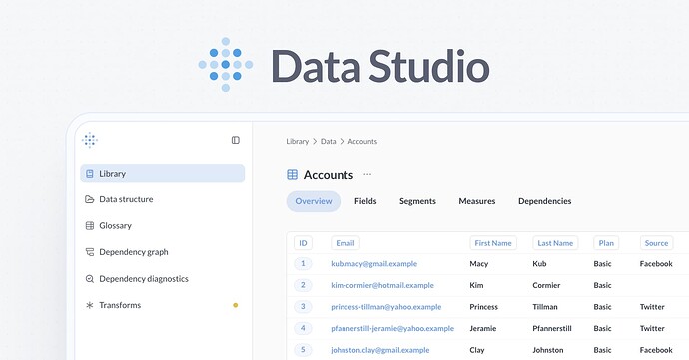Switch to the Dependencies tab
689x360 pixels.
[x=545, y=201]
